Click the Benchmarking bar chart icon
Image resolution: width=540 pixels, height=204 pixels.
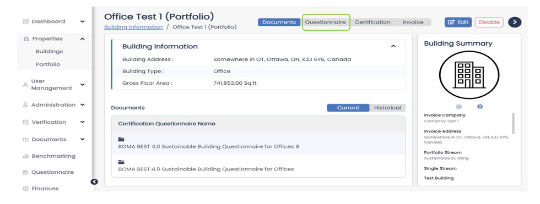point(25,156)
